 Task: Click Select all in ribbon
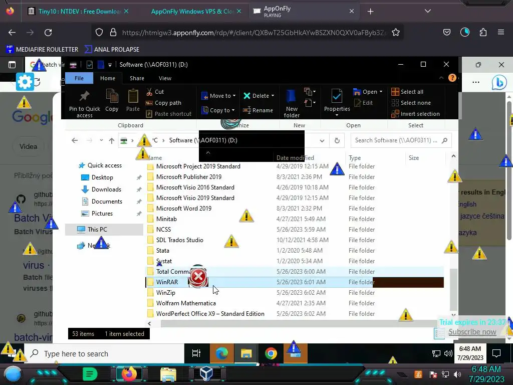(407, 92)
